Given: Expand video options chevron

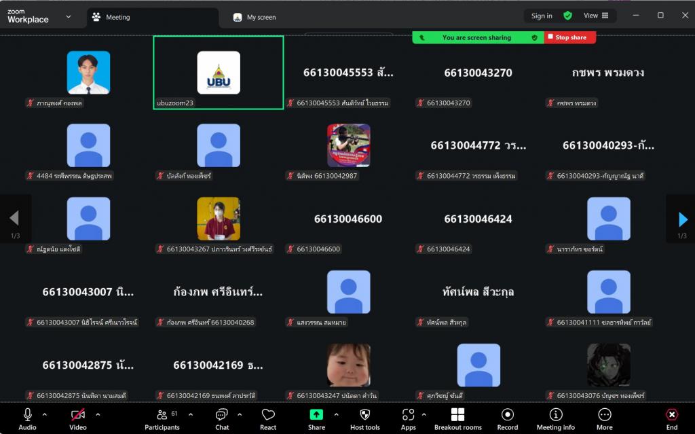Looking at the screenshot, I should coord(98,414).
